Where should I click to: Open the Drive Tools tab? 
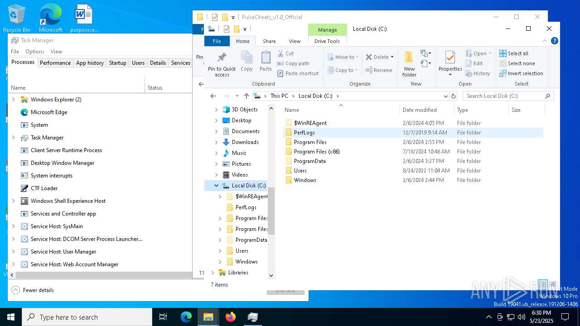click(327, 41)
